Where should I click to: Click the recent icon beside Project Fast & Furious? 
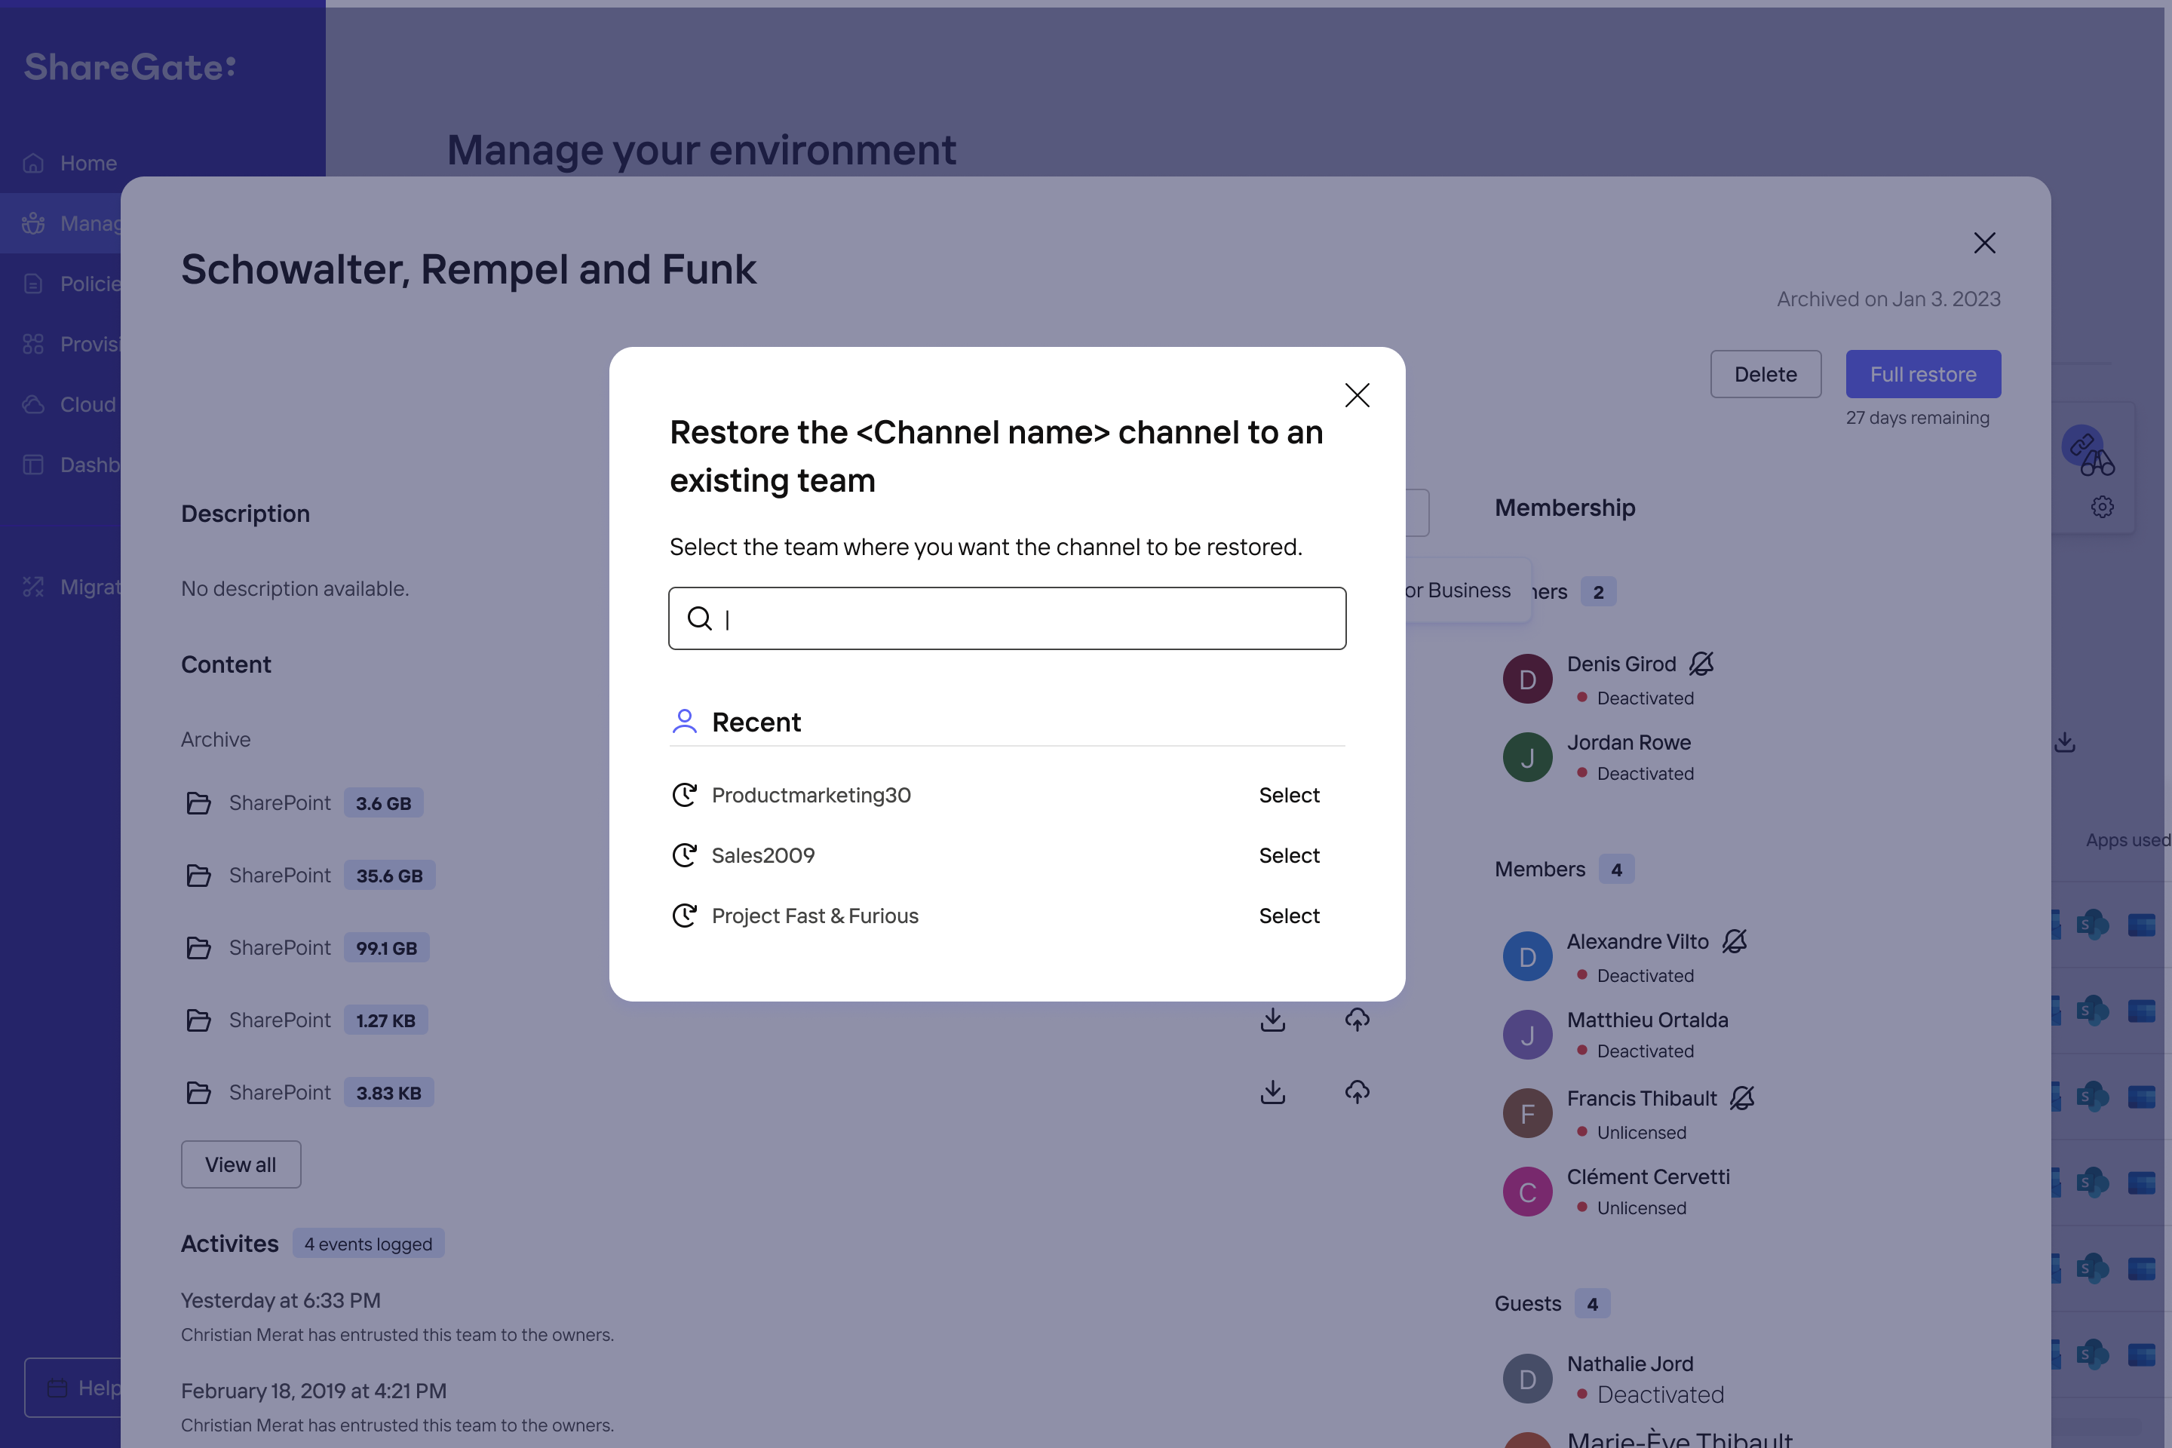pos(683,915)
